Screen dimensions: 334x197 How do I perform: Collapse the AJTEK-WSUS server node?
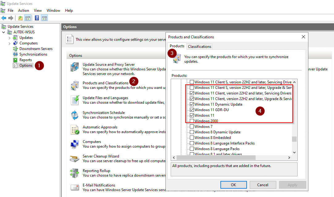click(x=4, y=32)
